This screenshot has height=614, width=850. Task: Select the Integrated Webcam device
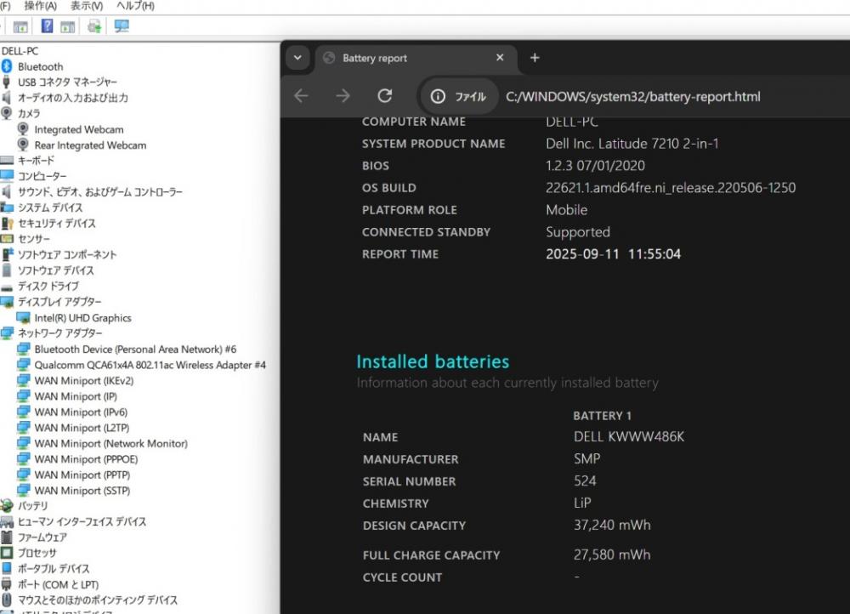[78, 129]
